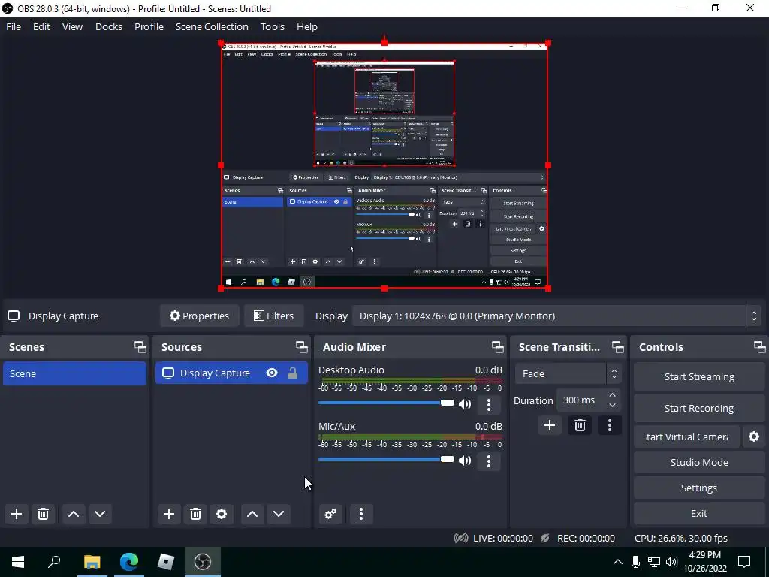This screenshot has height=577, width=769.
Task: Hide Display Capture with eye icon
Action: click(272, 373)
